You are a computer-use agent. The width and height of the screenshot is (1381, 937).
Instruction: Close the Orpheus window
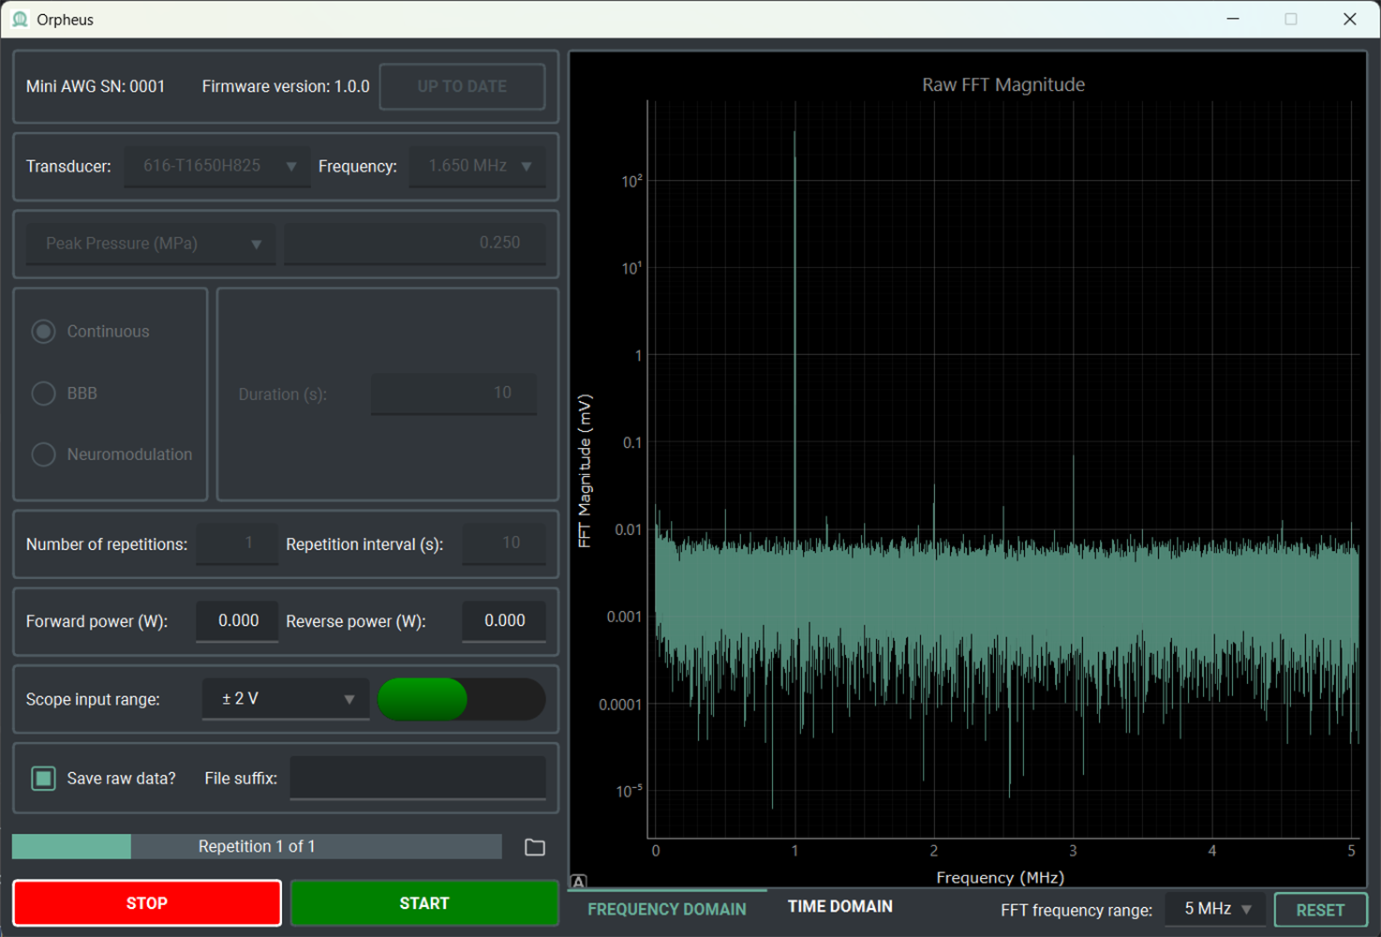1350,19
